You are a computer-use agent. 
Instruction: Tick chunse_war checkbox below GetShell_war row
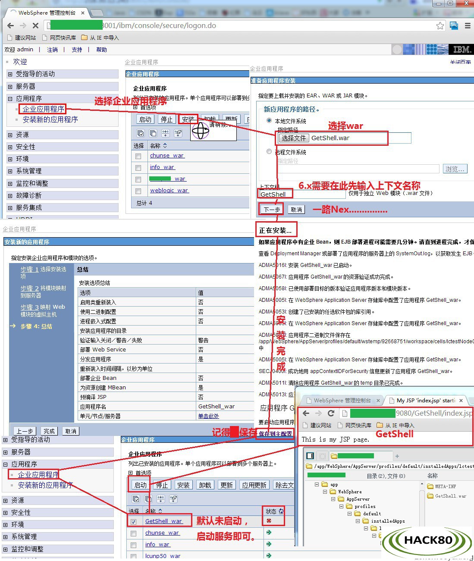[134, 533]
